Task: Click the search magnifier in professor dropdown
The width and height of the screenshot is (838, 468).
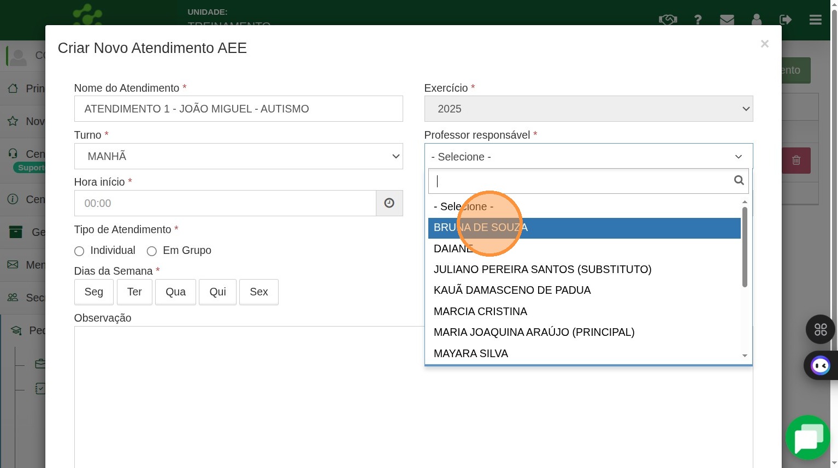Action: click(739, 181)
